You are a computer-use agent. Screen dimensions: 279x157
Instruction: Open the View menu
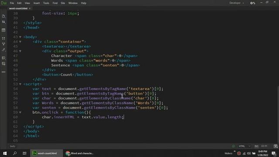[27, 3]
